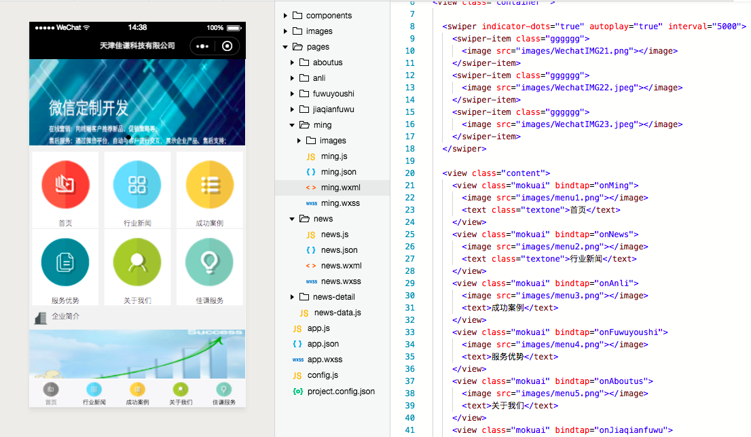Expand images folder inside ming

pyautogui.click(x=299, y=141)
